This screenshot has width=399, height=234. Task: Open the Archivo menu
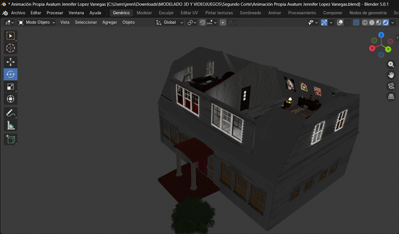[x=18, y=12]
